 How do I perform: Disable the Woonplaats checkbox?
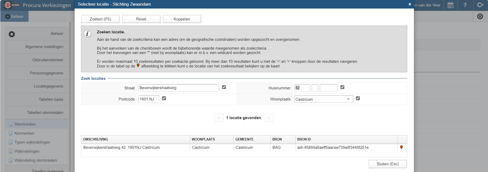pyautogui.click(x=358, y=98)
